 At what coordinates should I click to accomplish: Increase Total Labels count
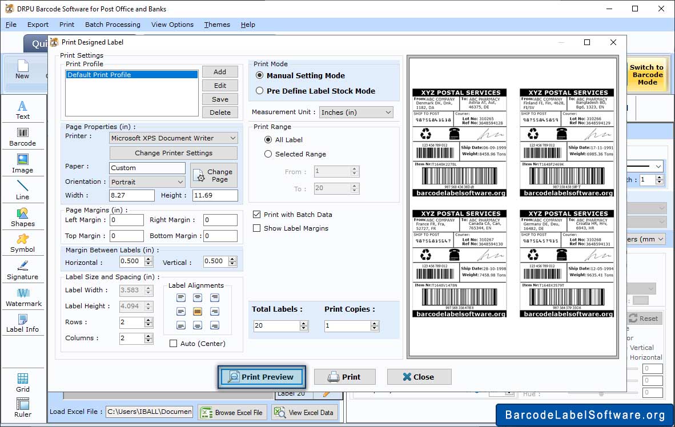pyautogui.click(x=304, y=323)
